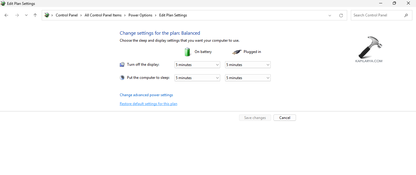Open Plugged in display timeout dropdown
This screenshot has height=175, width=416.
(248, 65)
